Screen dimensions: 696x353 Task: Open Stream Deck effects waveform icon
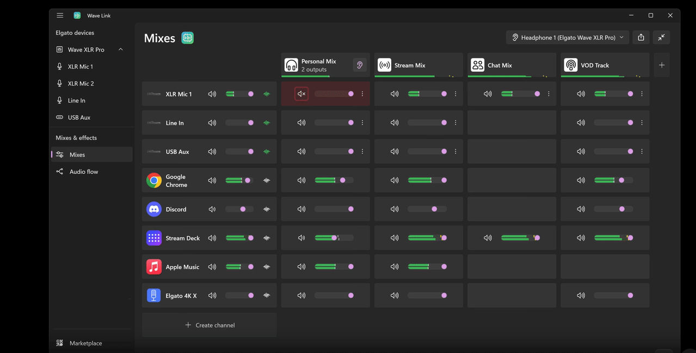(x=267, y=238)
